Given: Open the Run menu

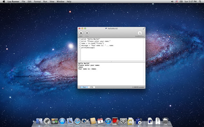Looking at the screenshot, I should tap(45, 2).
